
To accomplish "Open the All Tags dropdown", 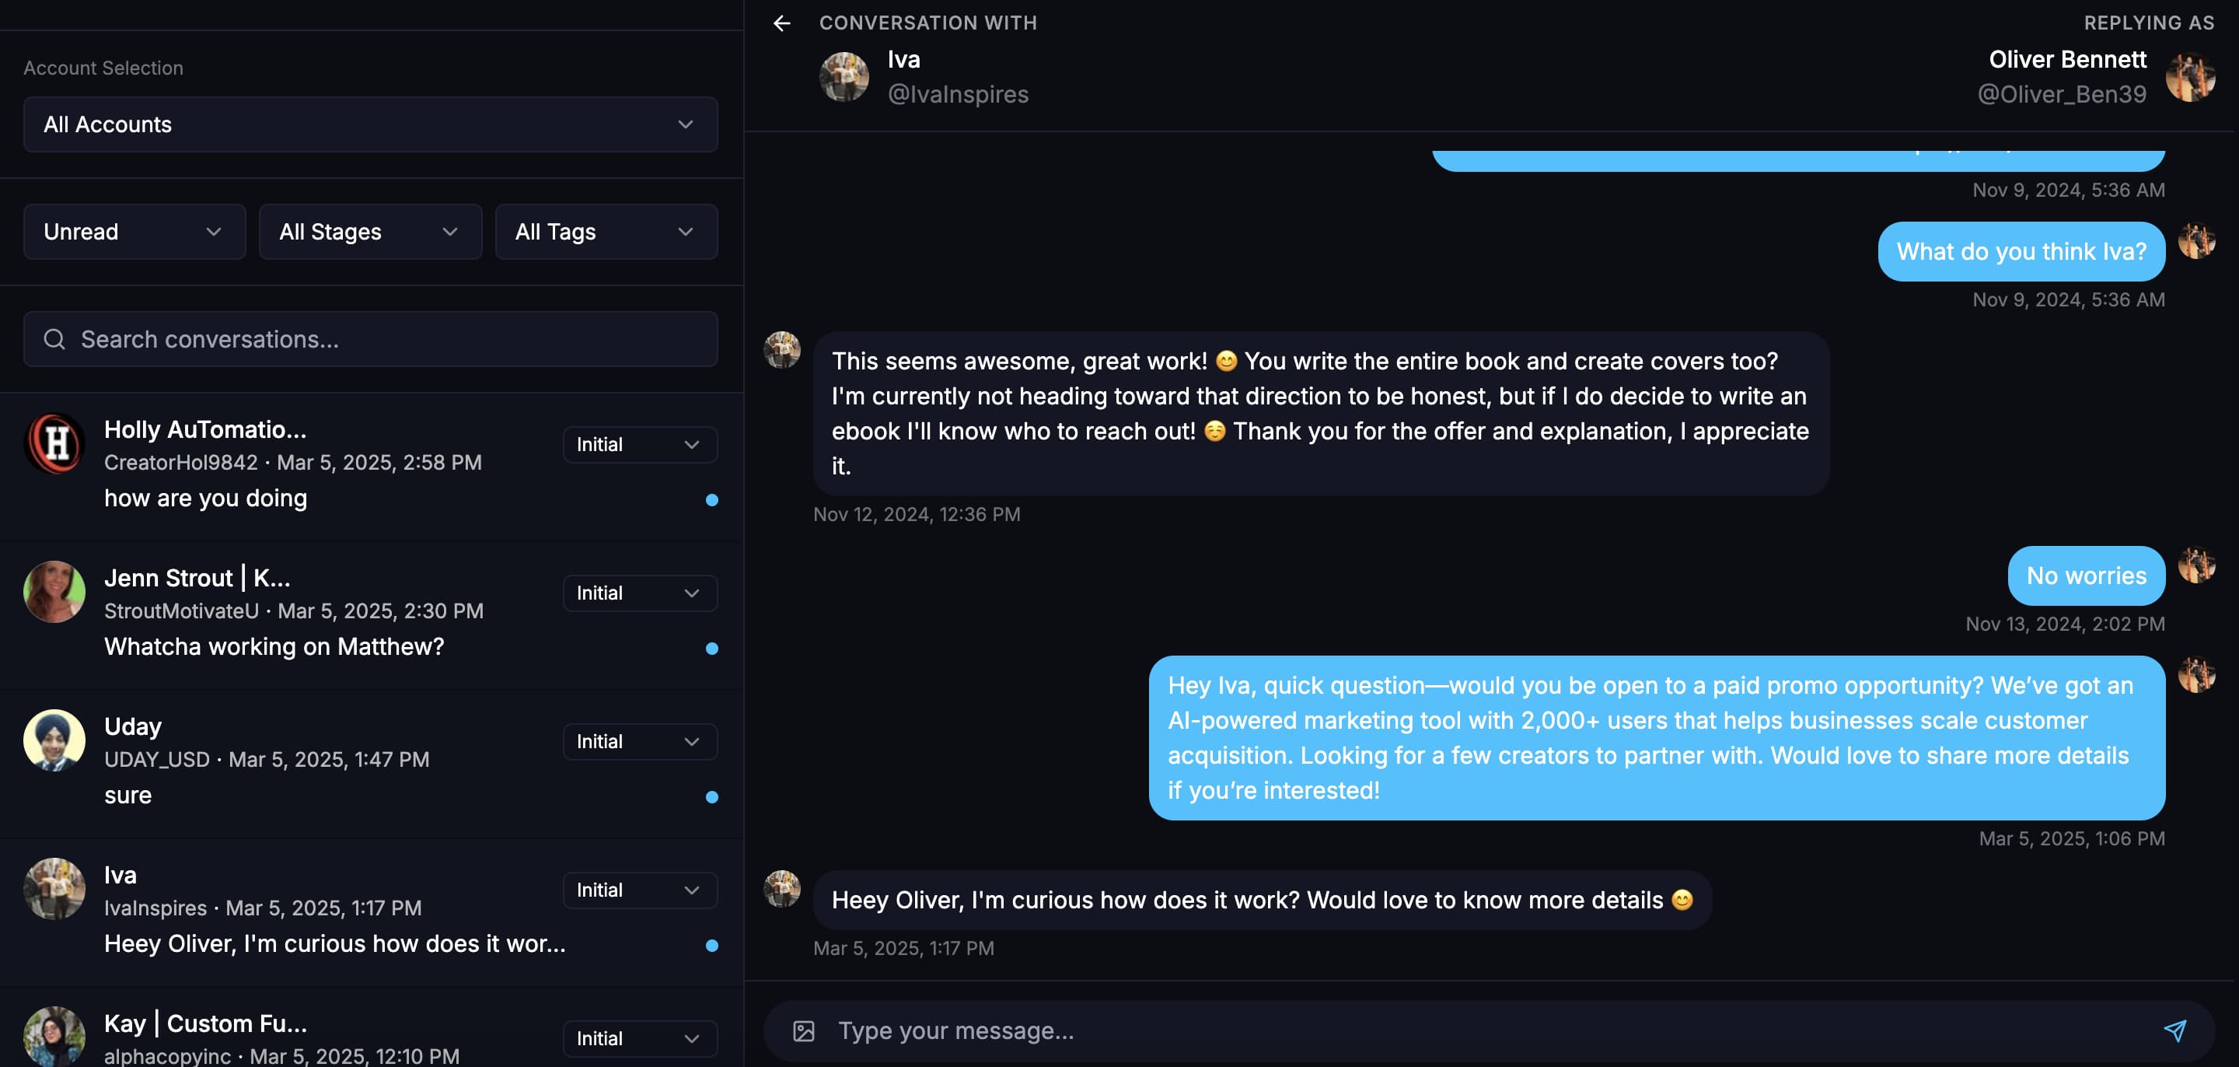I will pos(606,231).
